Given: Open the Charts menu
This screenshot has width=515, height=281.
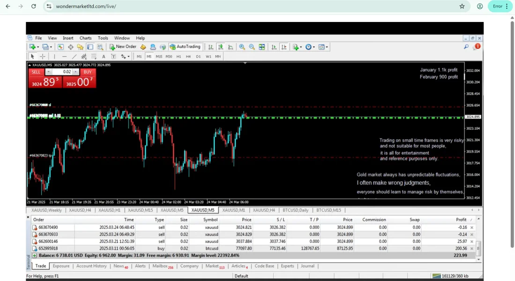Looking at the screenshot, I should [x=85, y=38].
